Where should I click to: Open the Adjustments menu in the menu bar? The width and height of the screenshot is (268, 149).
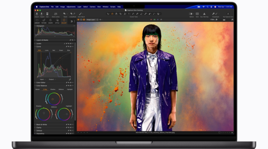pos(71,7)
